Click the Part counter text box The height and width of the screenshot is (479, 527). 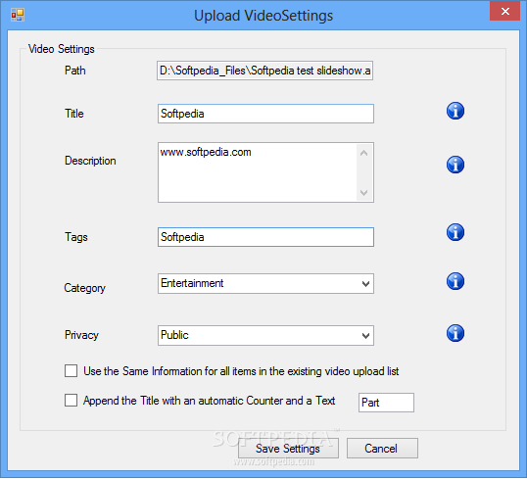pos(386,403)
